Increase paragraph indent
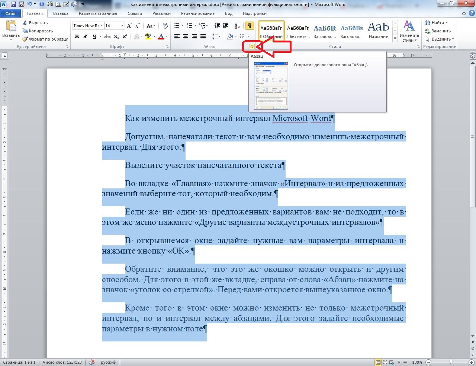This screenshot has height=366, width=476. pyautogui.click(x=225, y=26)
